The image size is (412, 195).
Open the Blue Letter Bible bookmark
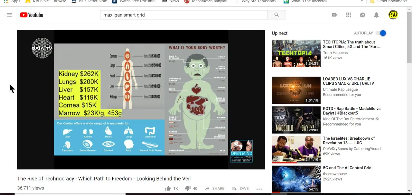click(89, 1)
